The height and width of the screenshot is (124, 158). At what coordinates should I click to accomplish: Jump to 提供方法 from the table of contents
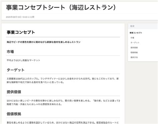coord(134,57)
